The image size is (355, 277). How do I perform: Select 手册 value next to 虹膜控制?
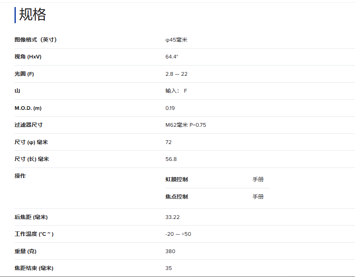click(x=258, y=179)
